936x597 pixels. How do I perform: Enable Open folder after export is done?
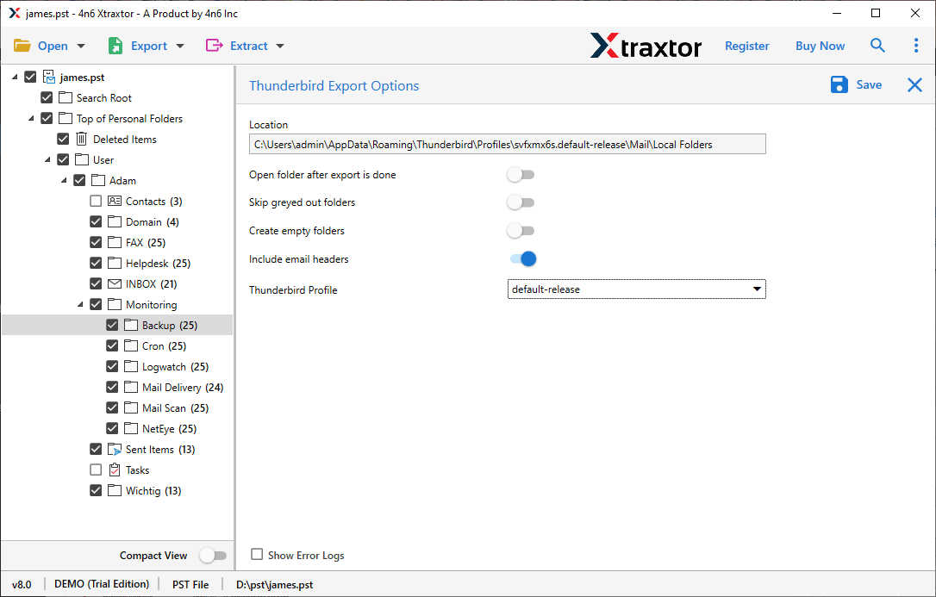tap(521, 174)
